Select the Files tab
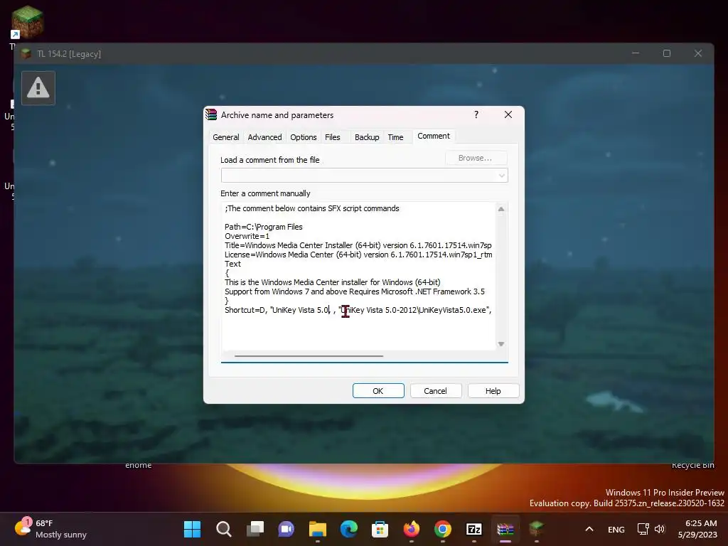 tap(333, 137)
